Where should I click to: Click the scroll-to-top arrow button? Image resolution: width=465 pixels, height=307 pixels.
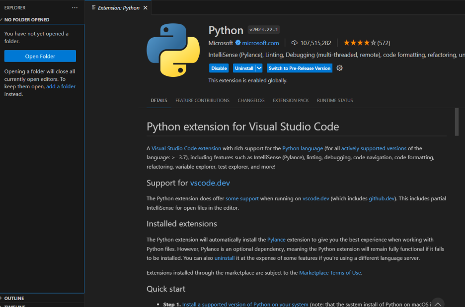[438, 303]
